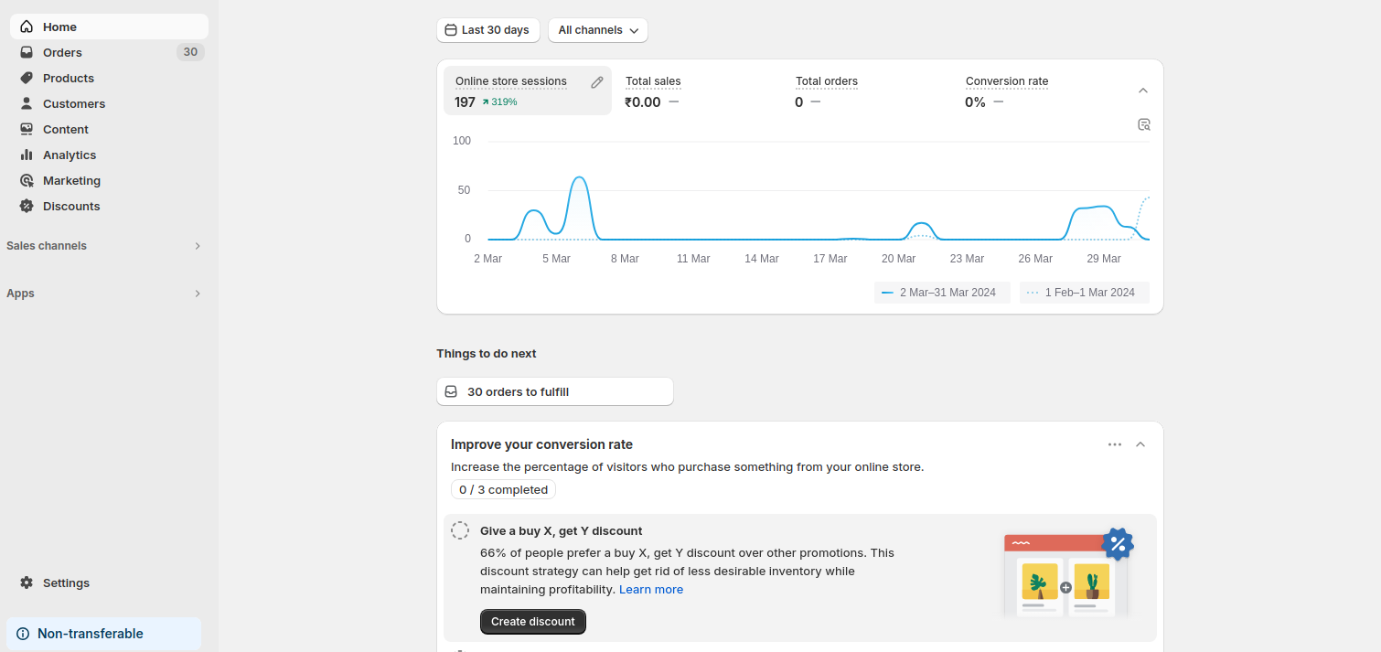This screenshot has width=1381, height=652.
Task: Go to Customers in the sidebar
Action: [73, 104]
